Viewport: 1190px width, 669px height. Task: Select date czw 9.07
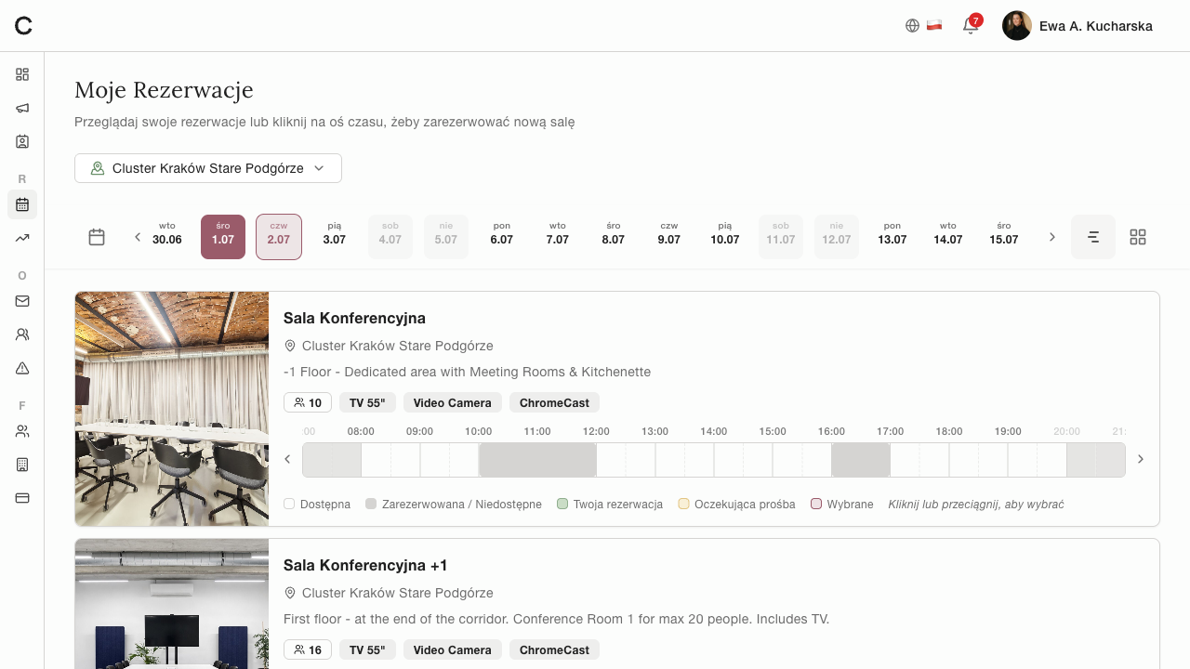669,237
